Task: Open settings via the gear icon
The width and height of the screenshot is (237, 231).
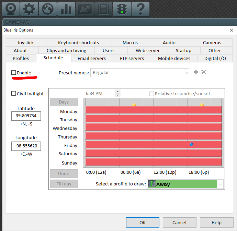Action: (x=29, y=9)
